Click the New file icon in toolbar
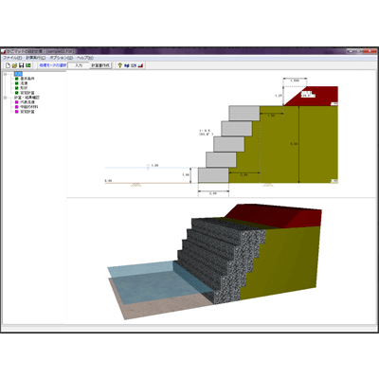 tap(9, 65)
